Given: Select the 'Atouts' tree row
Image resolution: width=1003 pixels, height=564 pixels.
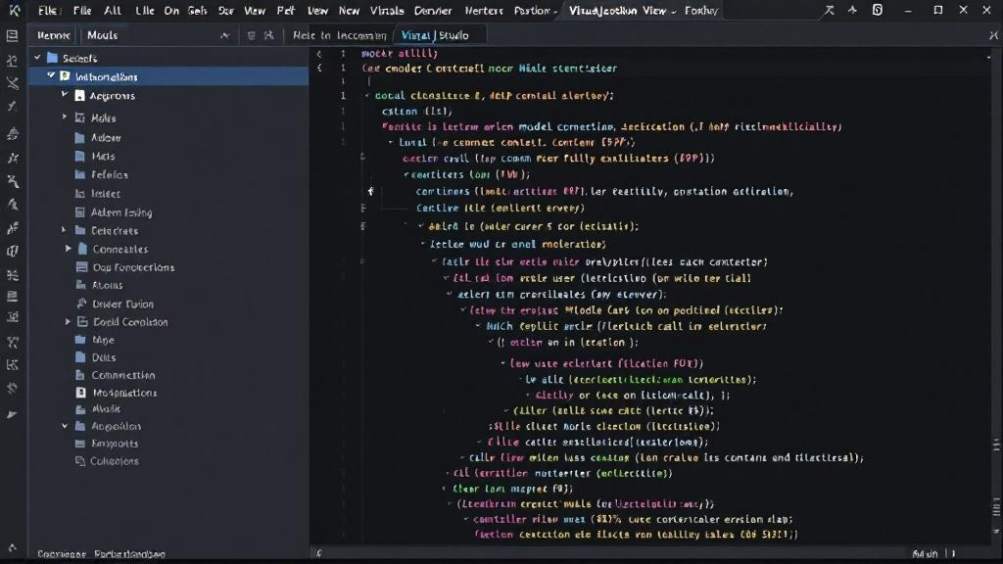Looking at the screenshot, I should click(x=168, y=285).
